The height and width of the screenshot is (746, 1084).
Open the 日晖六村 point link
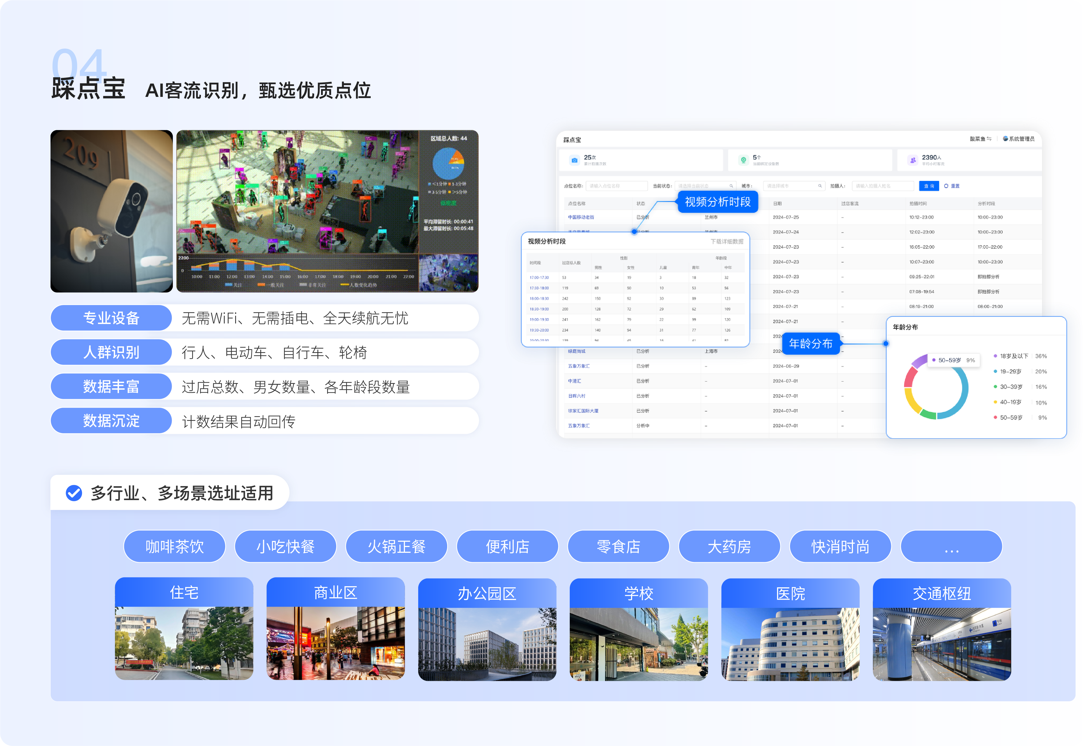576,396
